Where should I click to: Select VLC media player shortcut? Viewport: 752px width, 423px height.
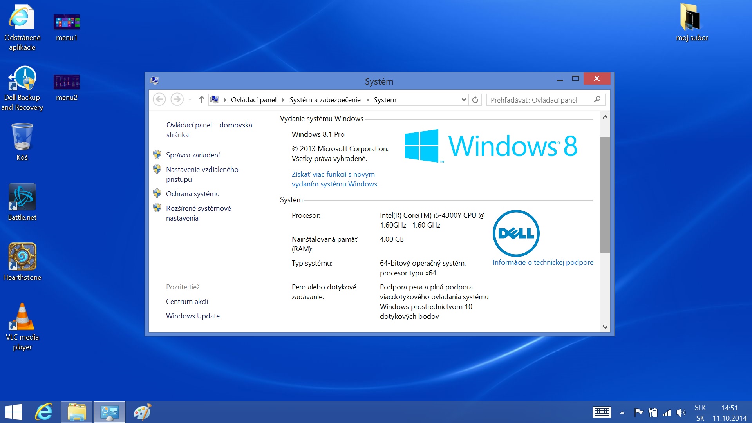(x=22, y=327)
